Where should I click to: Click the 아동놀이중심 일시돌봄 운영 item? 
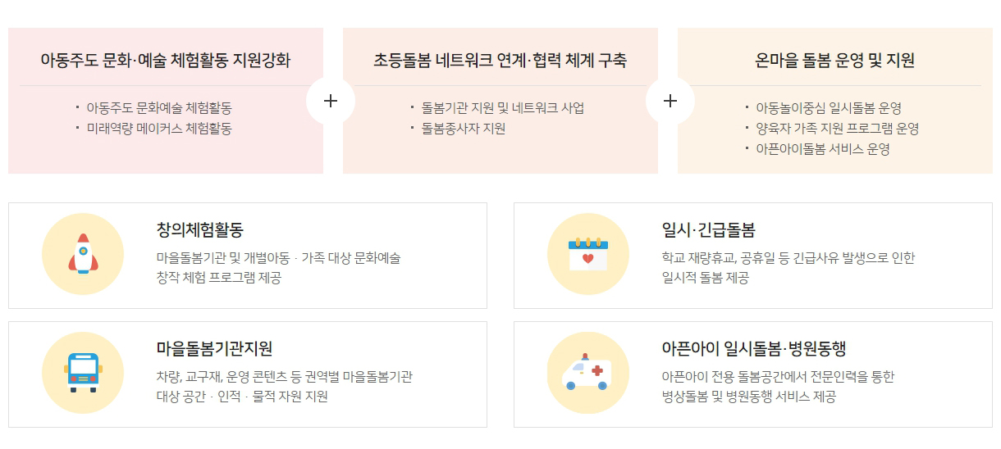click(x=829, y=108)
